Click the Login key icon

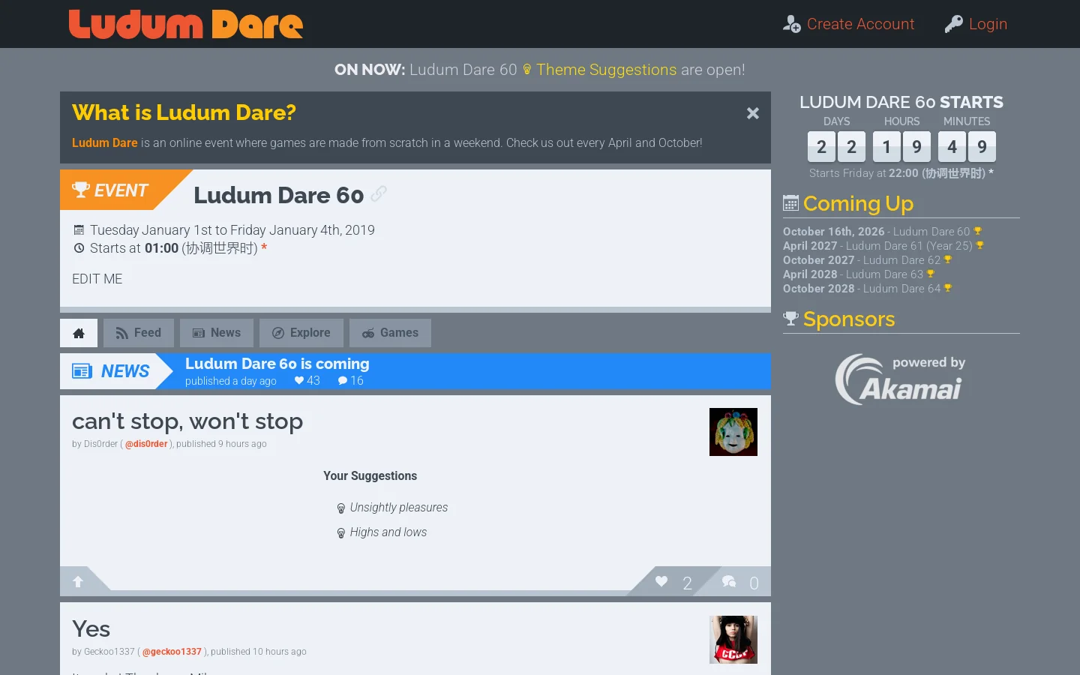(x=953, y=24)
